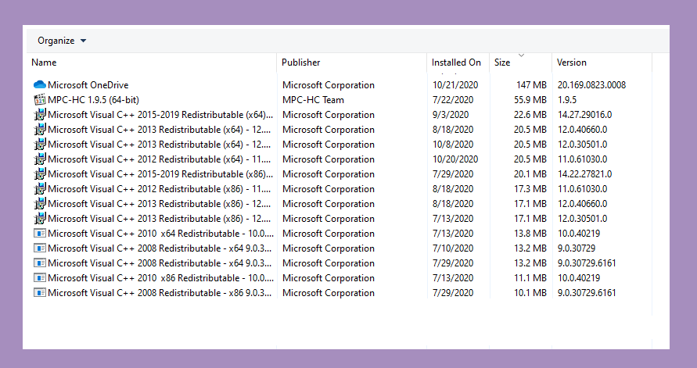Click the Visual C++ 2010 x64 program icon

point(40,233)
